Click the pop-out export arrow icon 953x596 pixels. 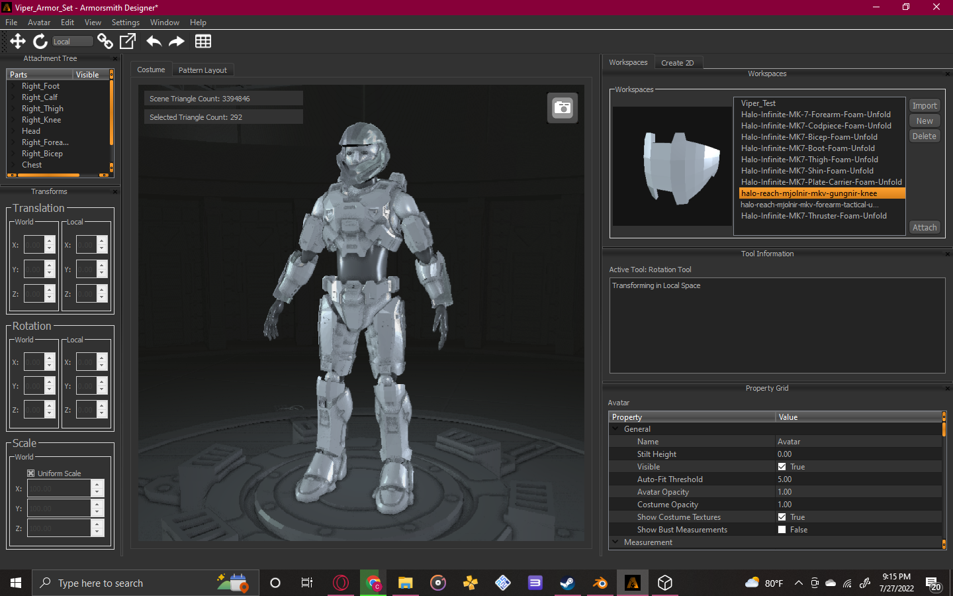point(128,41)
